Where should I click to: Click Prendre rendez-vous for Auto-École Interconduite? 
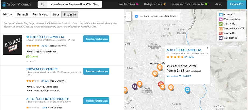[96, 101]
